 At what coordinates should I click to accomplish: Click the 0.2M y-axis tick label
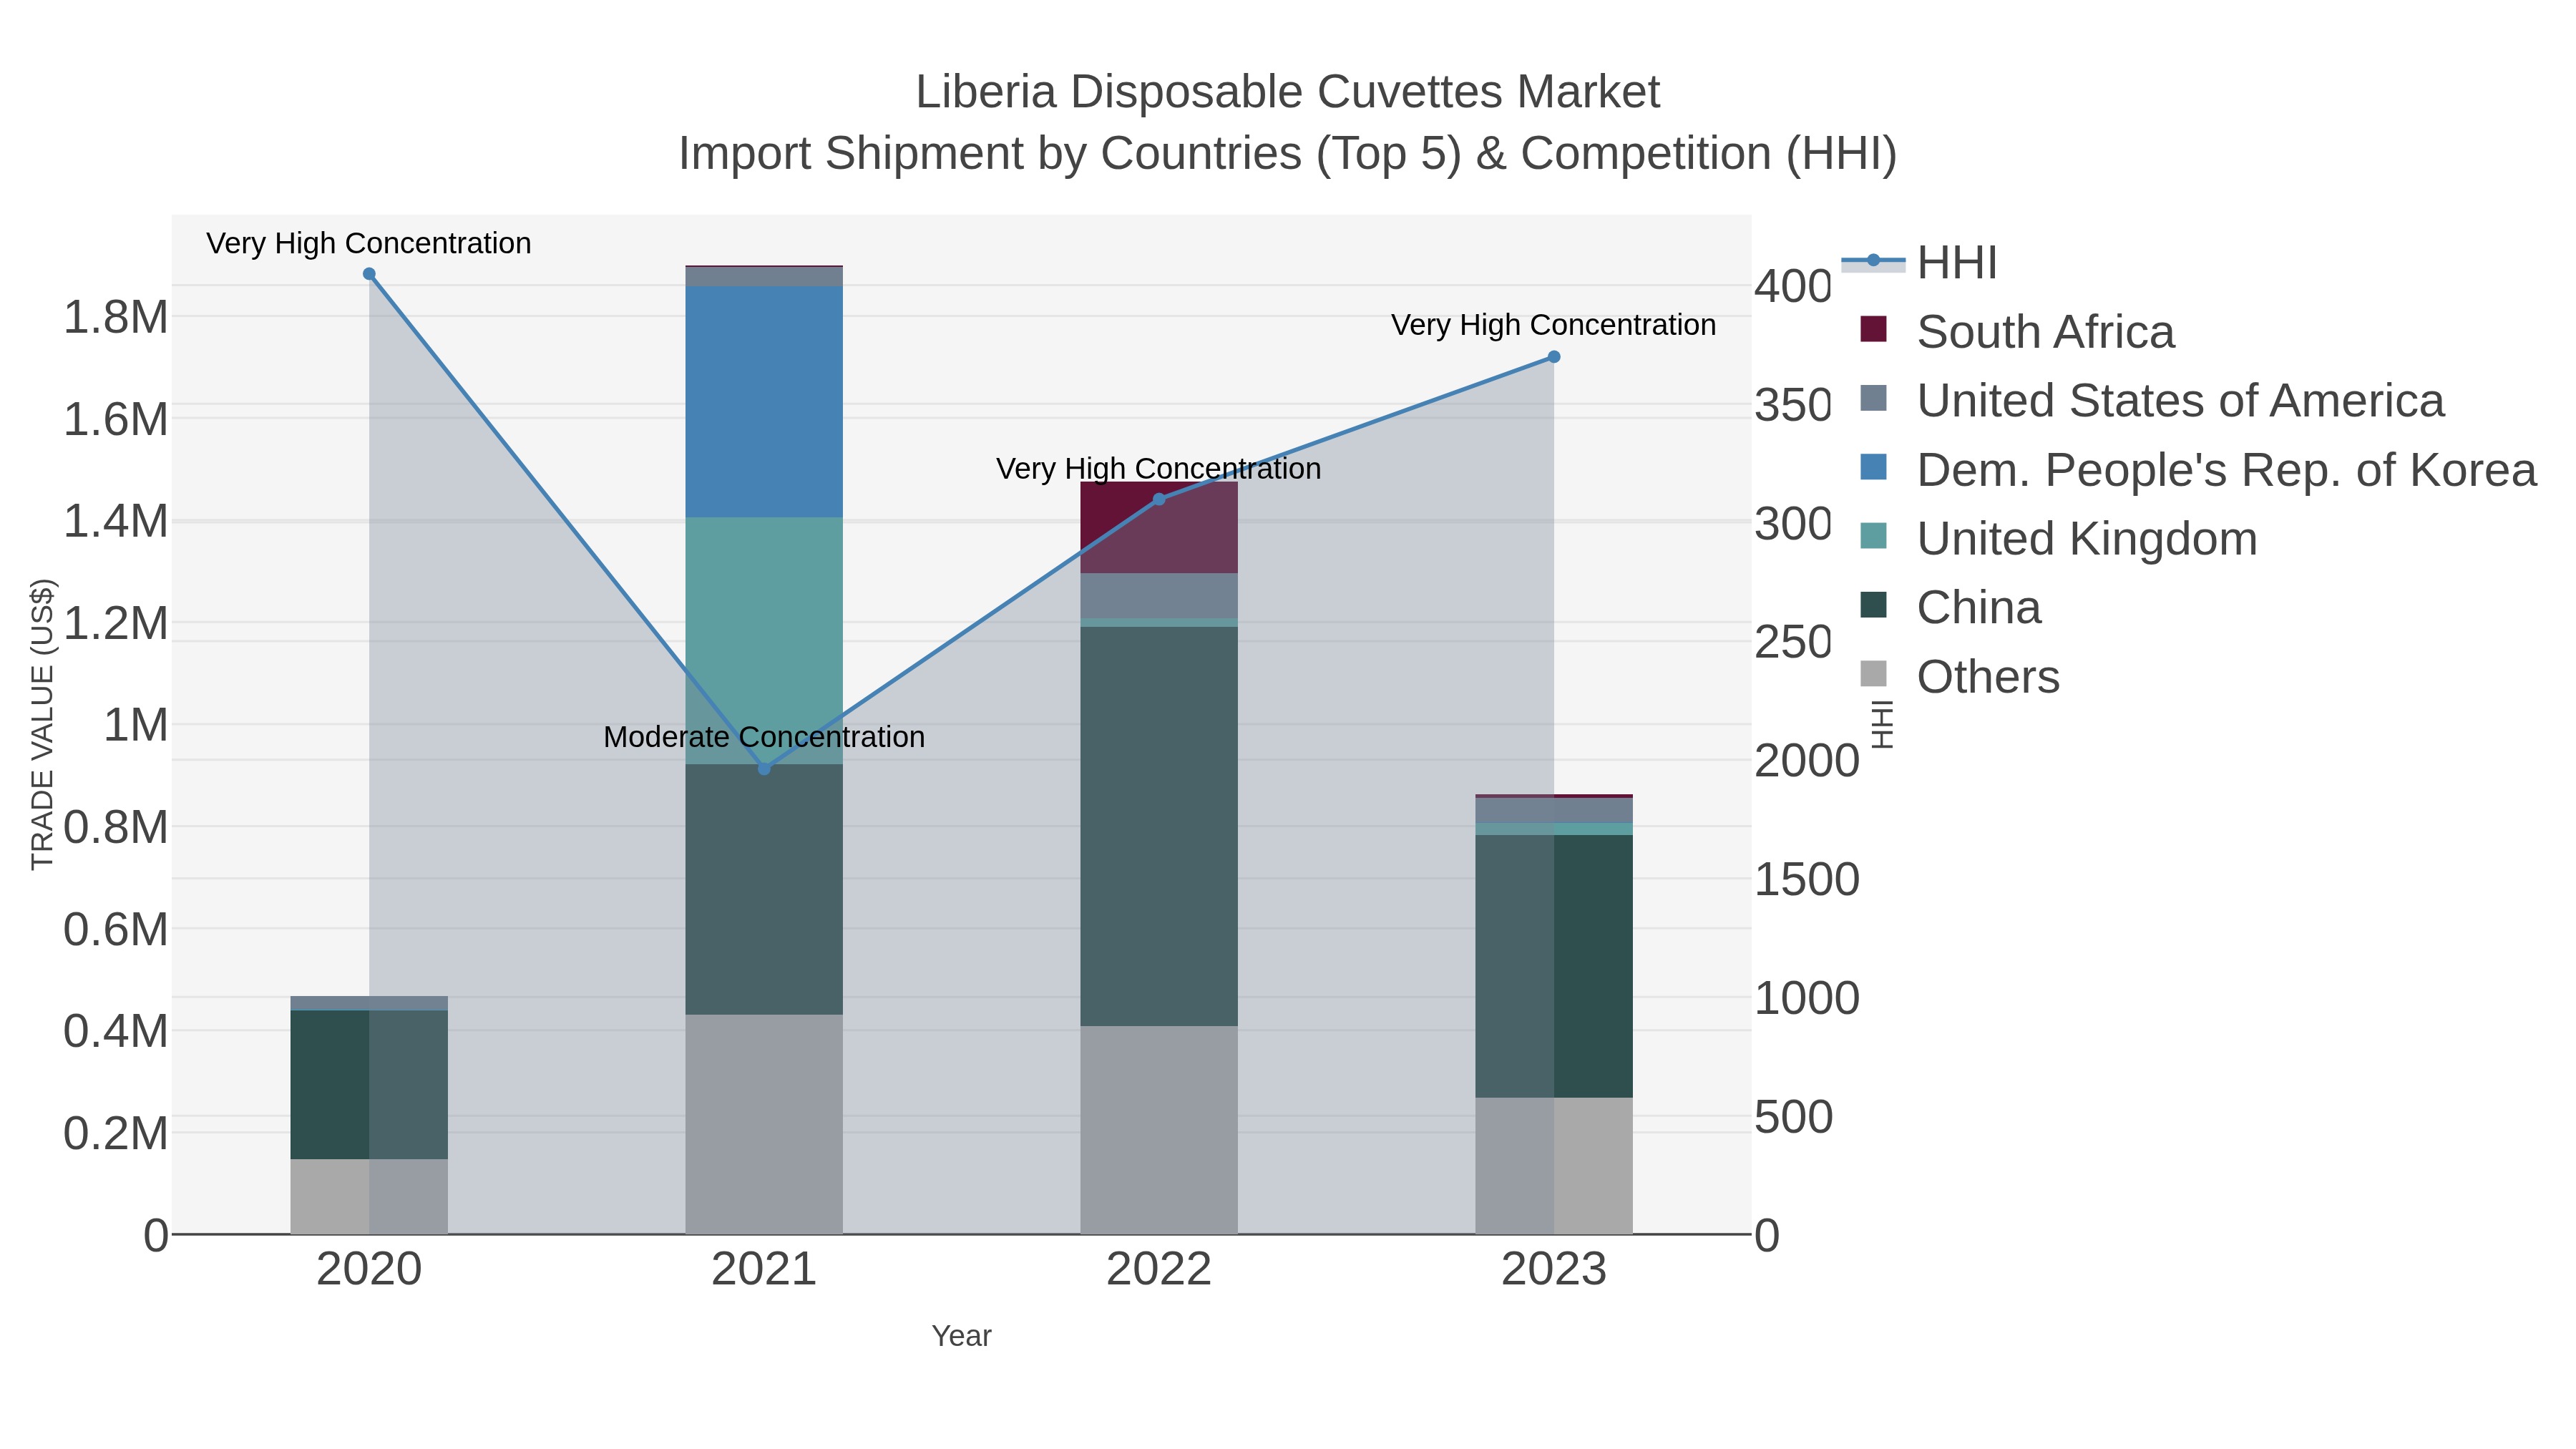[116, 1134]
